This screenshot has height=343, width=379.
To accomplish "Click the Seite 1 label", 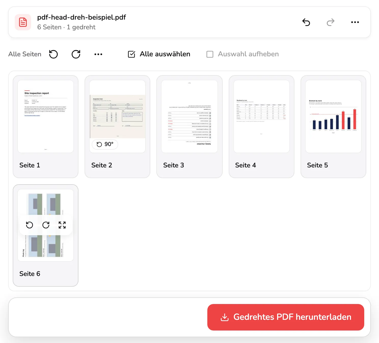I will (30, 165).
